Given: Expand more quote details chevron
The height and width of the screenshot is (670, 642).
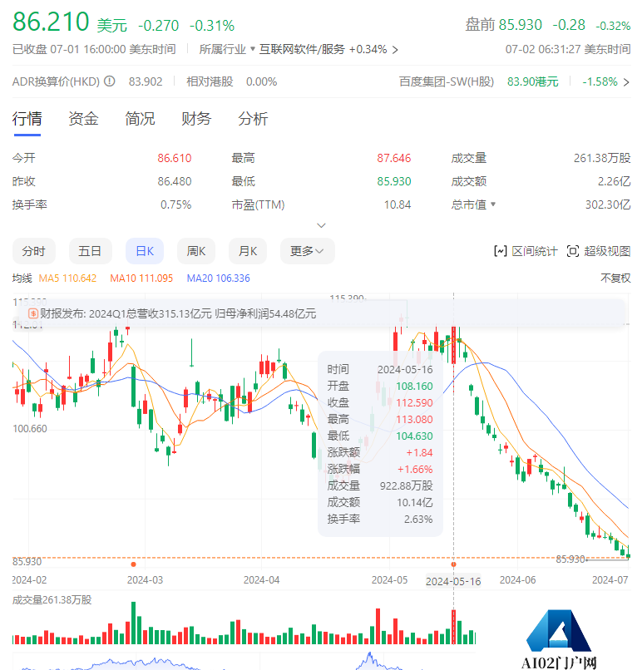Looking at the screenshot, I should [x=322, y=225].
